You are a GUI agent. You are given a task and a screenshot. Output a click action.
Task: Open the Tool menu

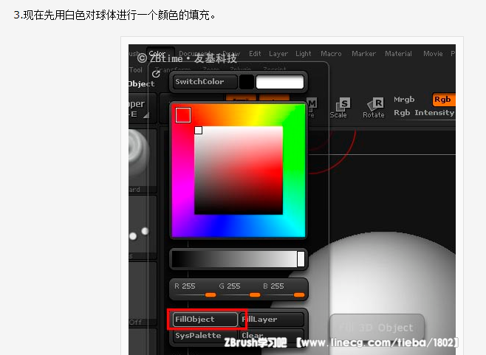click(x=136, y=69)
